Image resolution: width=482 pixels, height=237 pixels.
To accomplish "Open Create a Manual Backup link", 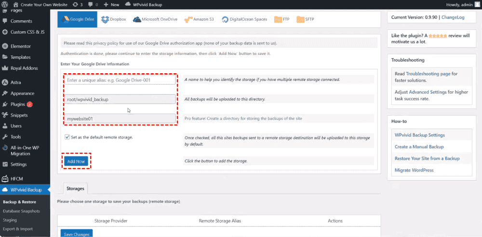I will pyautogui.click(x=419, y=147).
